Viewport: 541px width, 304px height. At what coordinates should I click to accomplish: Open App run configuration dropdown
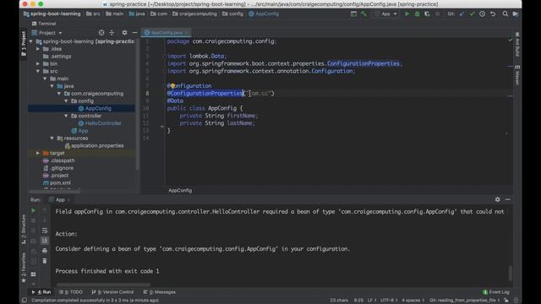(x=386, y=14)
